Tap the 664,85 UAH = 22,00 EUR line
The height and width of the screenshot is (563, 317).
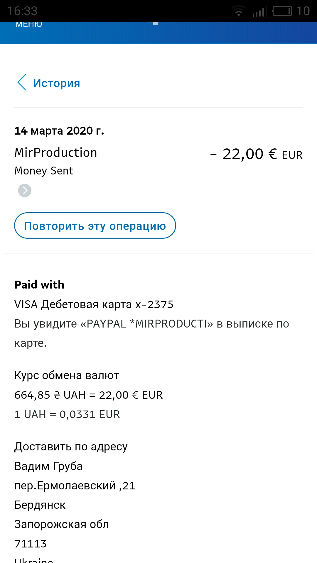(x=88, y=395)
